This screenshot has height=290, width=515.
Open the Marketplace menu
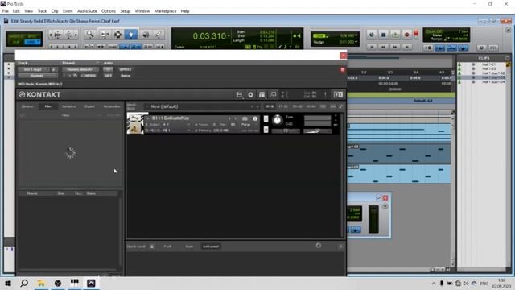click(165, 10)
